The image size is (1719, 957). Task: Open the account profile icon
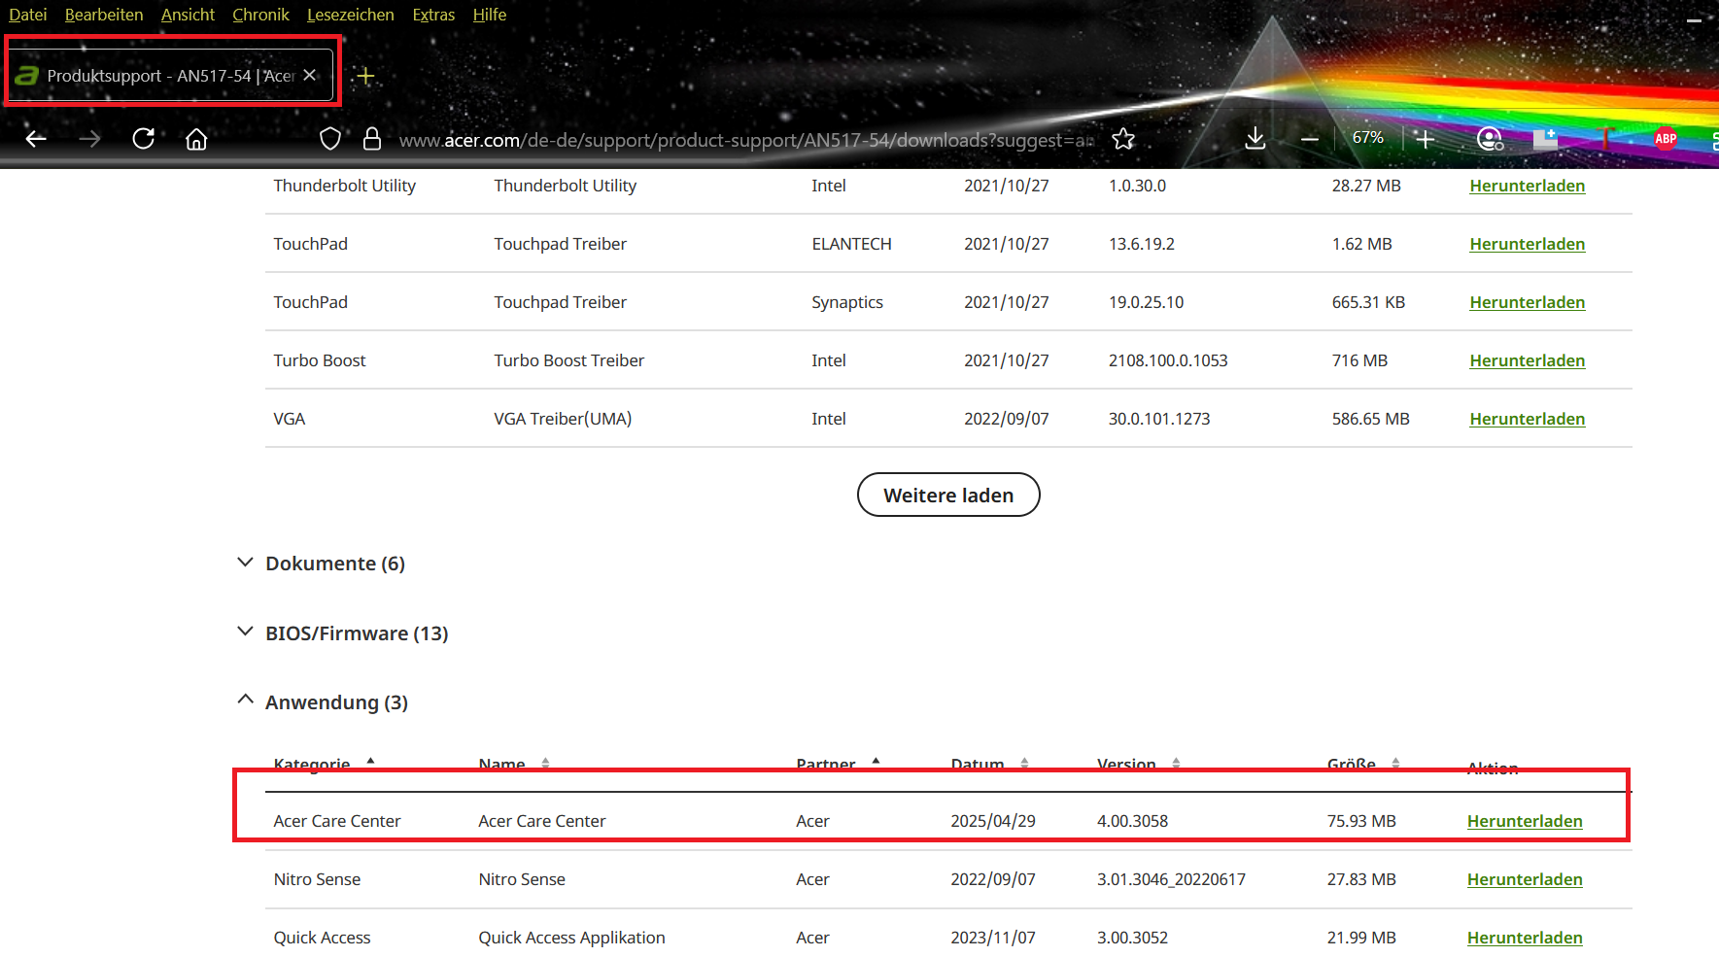point(1490,139)
